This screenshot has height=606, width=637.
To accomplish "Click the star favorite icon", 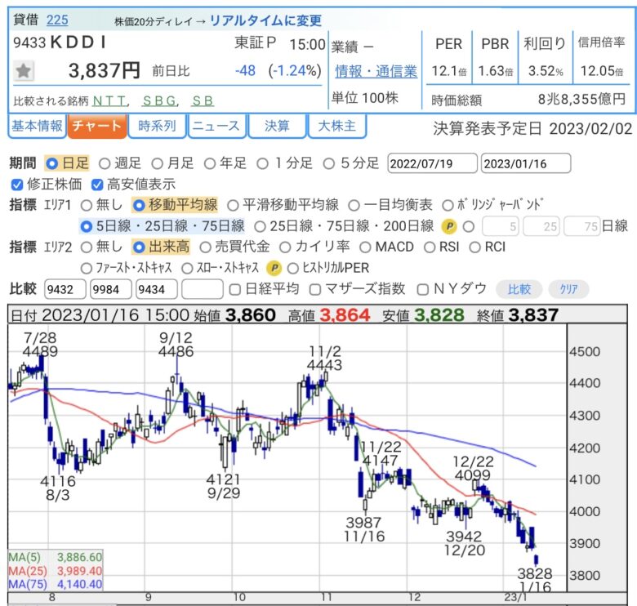I will pyautogui.click(x=24, y=71).
